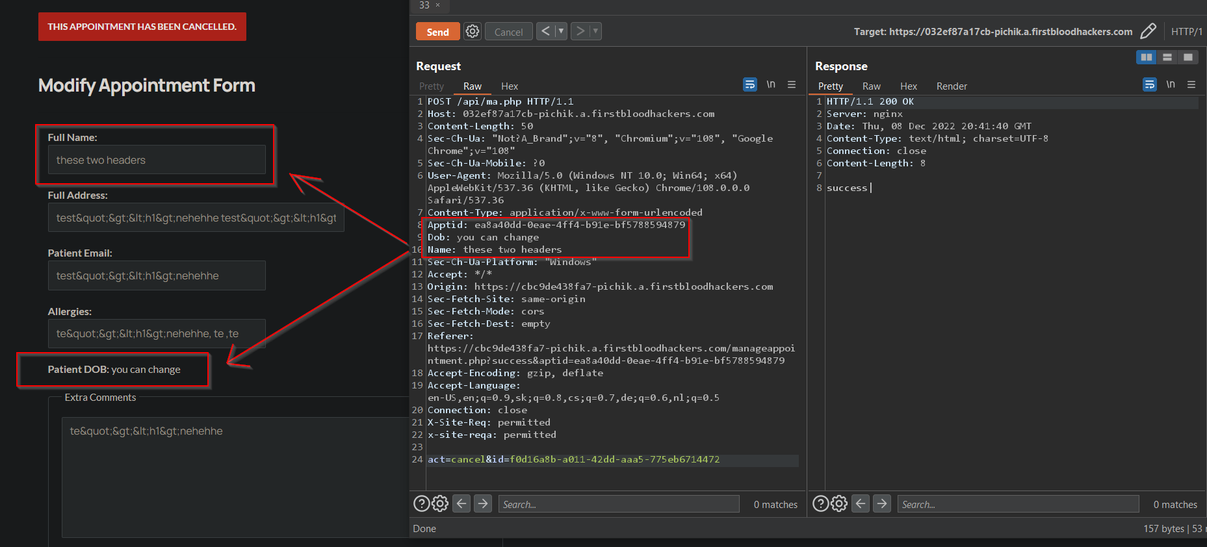
Task: Open the Response search help icon
Action: tap(821, 503)
